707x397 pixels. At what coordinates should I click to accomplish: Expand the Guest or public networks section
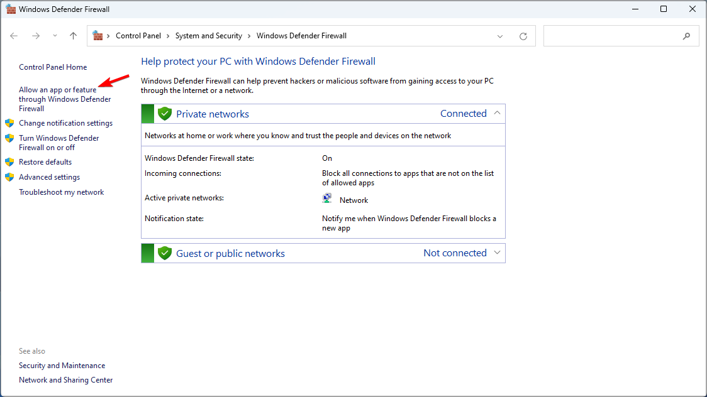498,253
